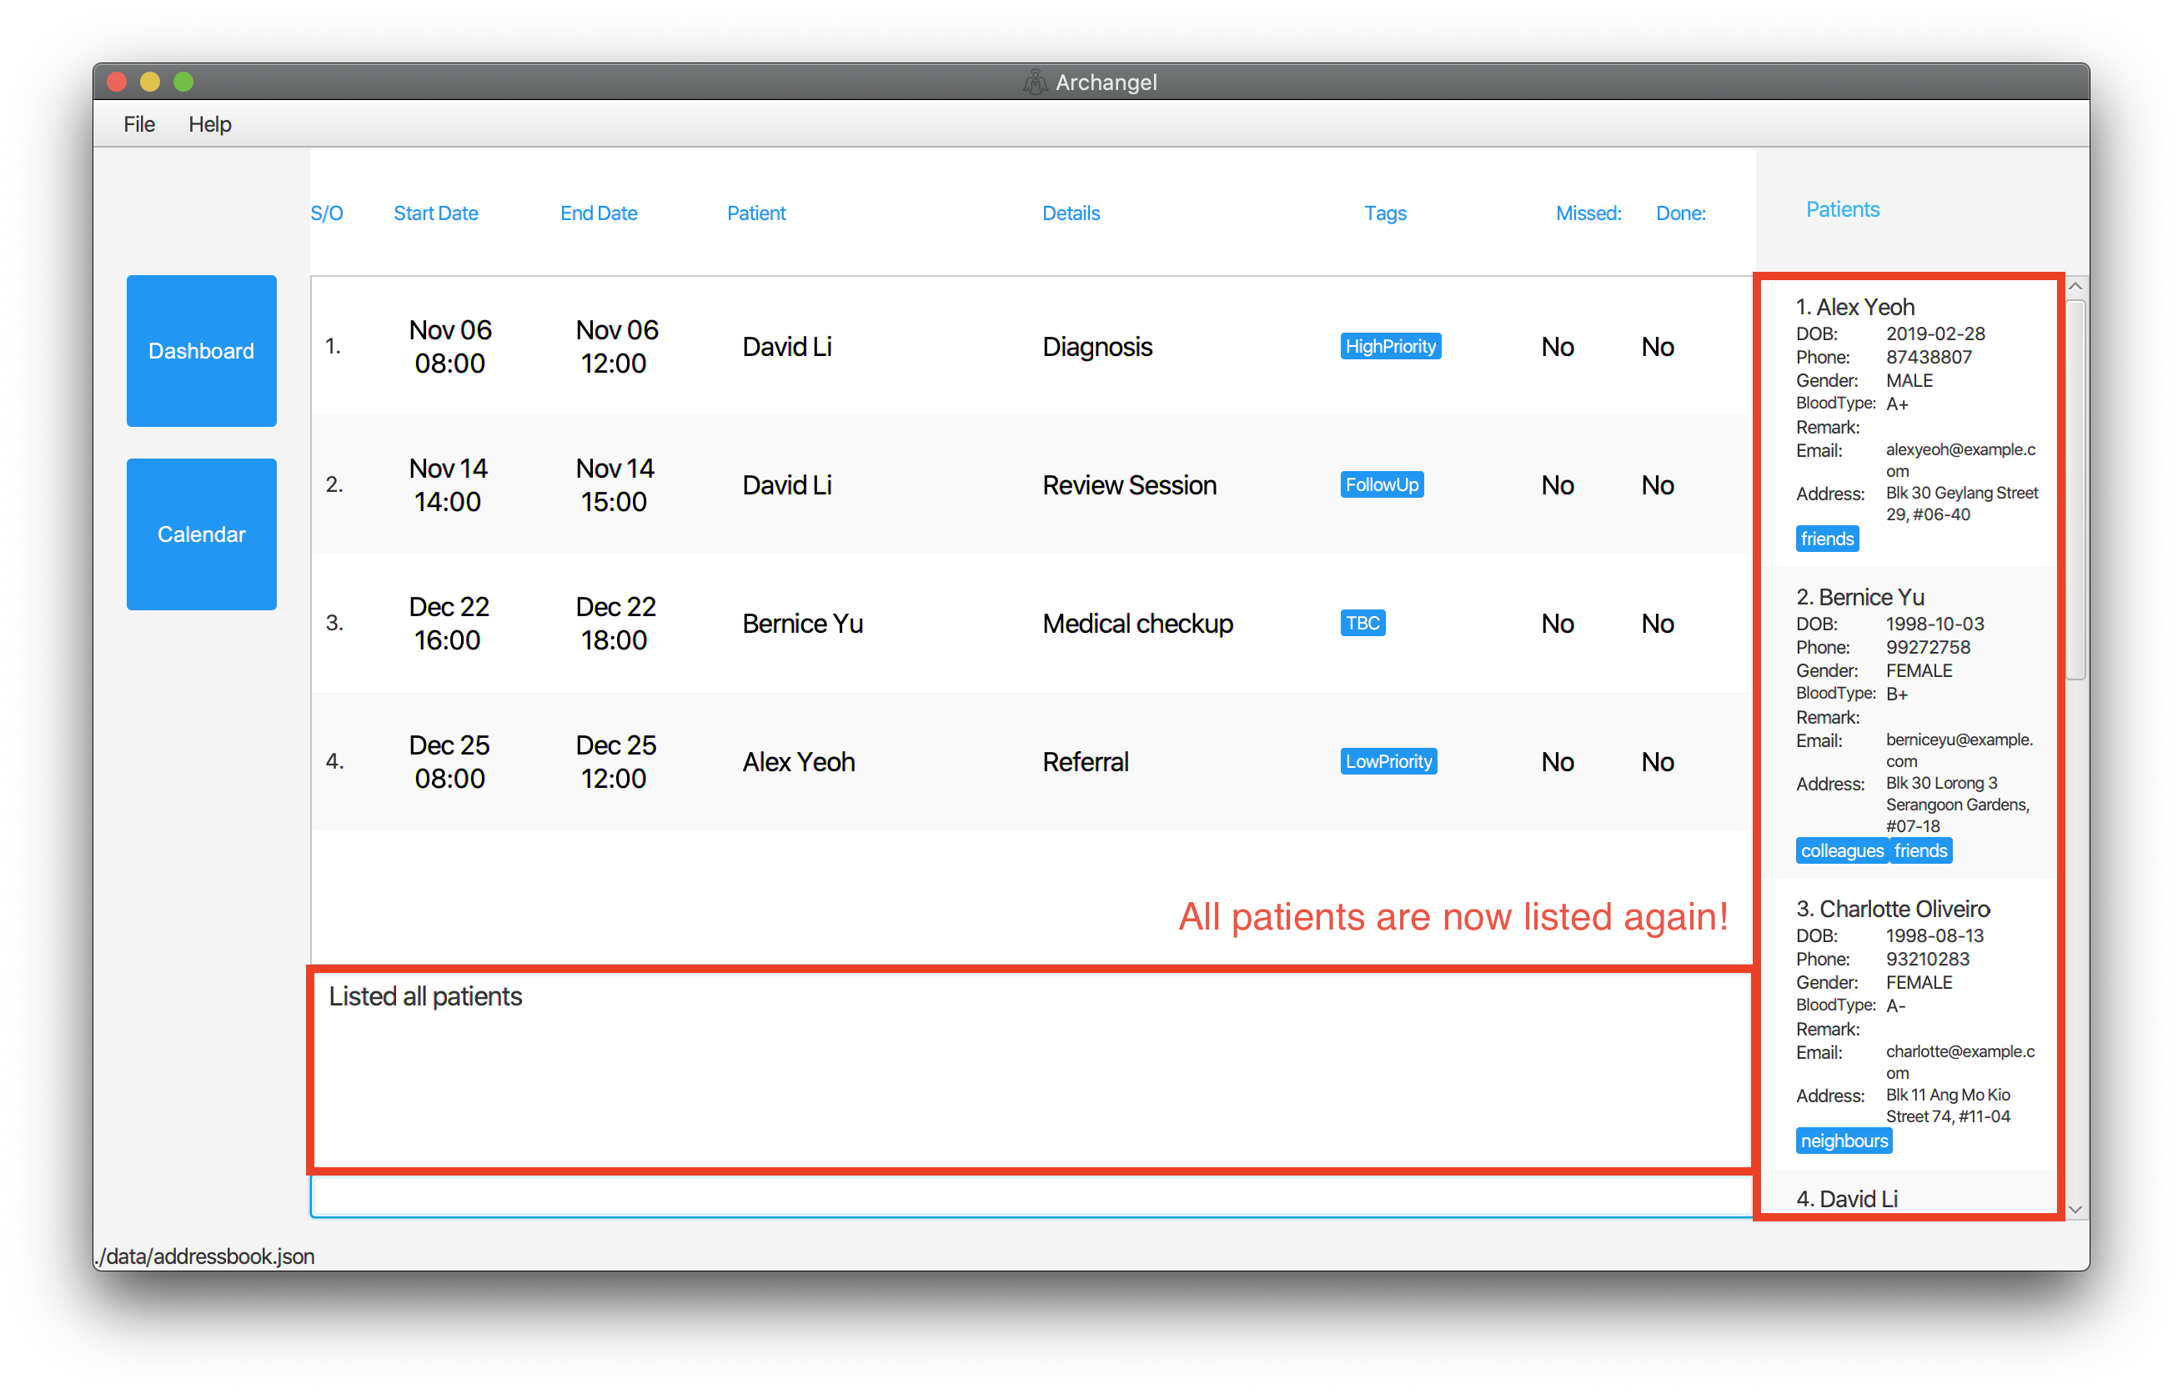Image resolution: width=2183 pixels, height=1394 pixels.
Task: Select the TBC tag
Action: pos(1362,624)
